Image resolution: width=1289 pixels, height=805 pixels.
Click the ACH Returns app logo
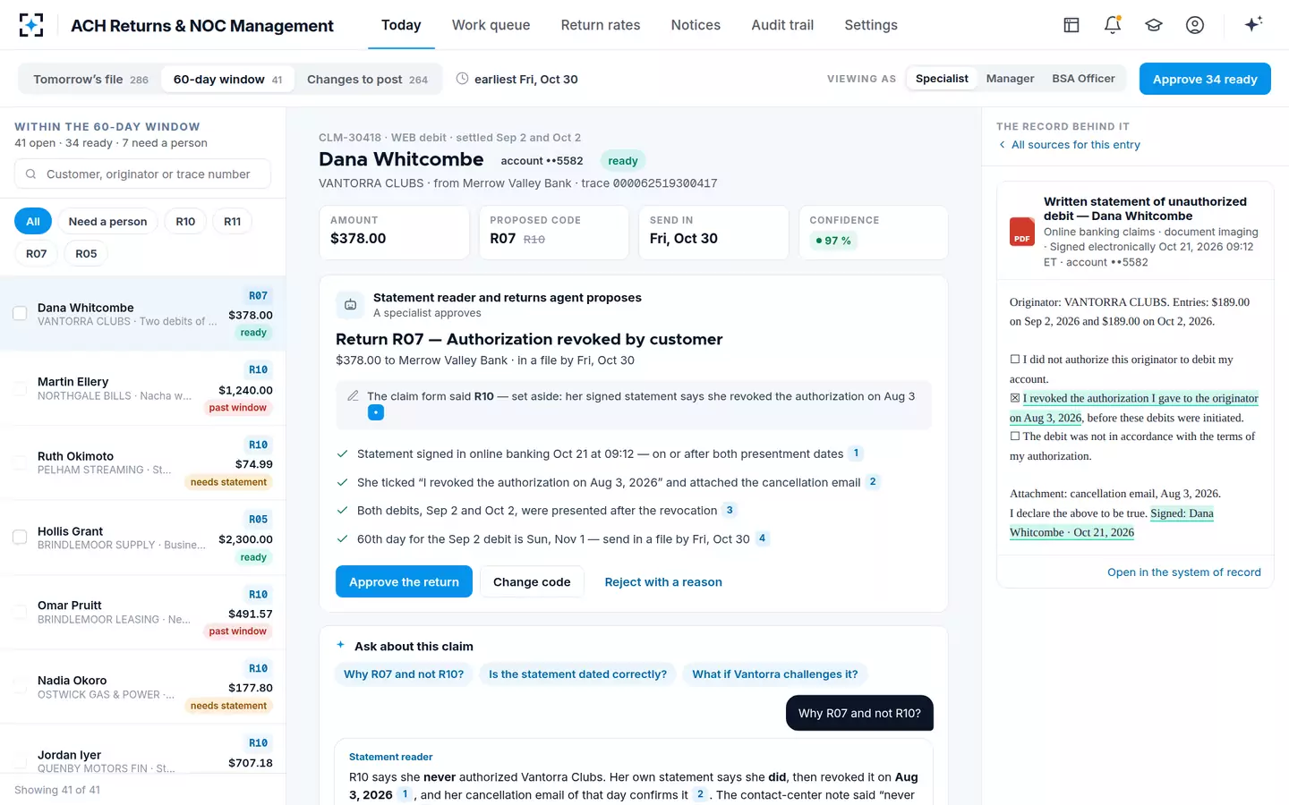point(31,25)
